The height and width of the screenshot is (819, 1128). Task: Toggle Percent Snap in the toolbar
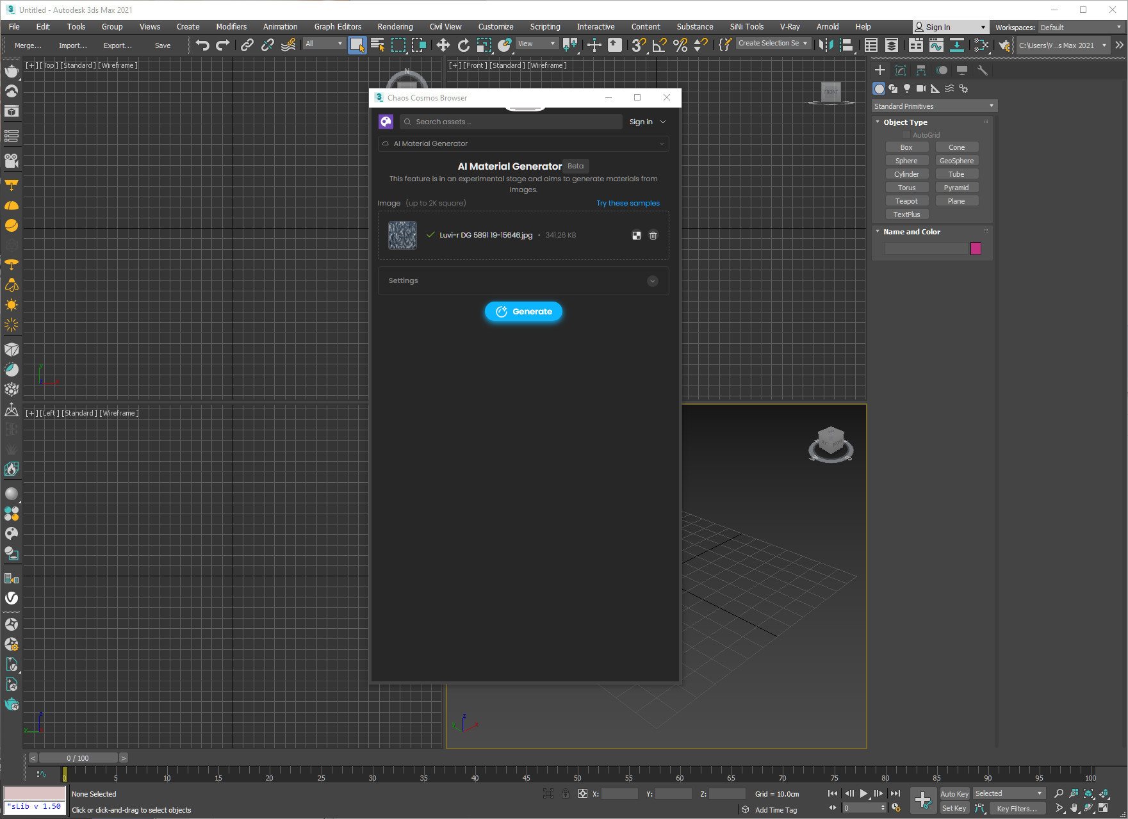tap(680, 45)
